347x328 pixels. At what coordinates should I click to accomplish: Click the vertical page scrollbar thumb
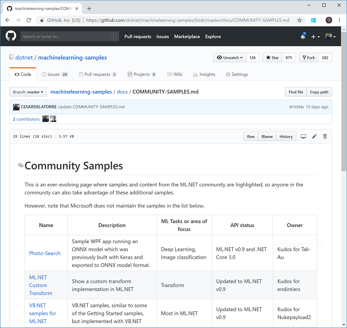[344, 101]
